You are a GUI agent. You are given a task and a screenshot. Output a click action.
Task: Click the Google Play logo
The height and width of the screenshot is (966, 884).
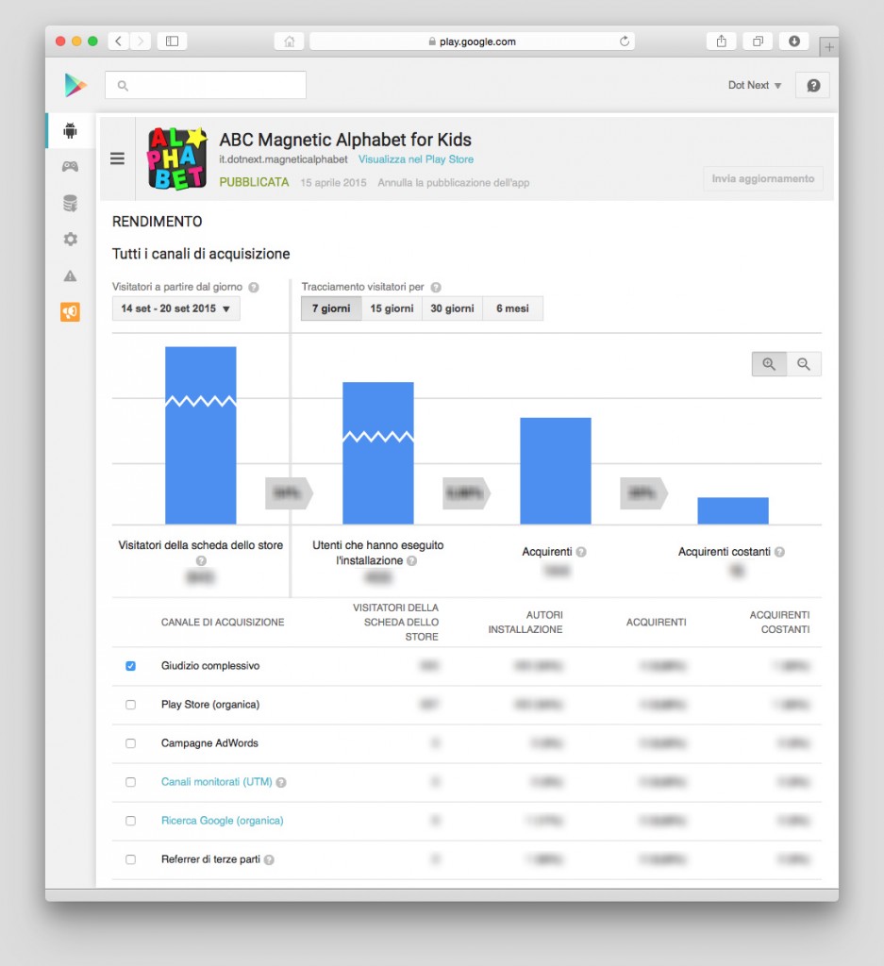(75, 85)
